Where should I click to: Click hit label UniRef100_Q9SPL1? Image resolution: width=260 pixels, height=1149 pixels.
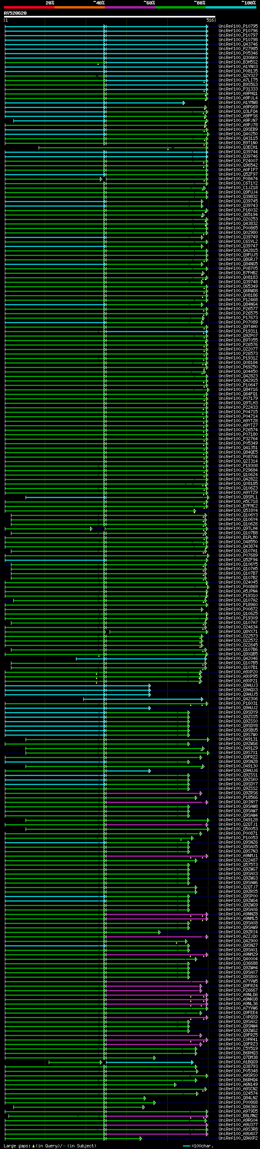click(238, 497)
